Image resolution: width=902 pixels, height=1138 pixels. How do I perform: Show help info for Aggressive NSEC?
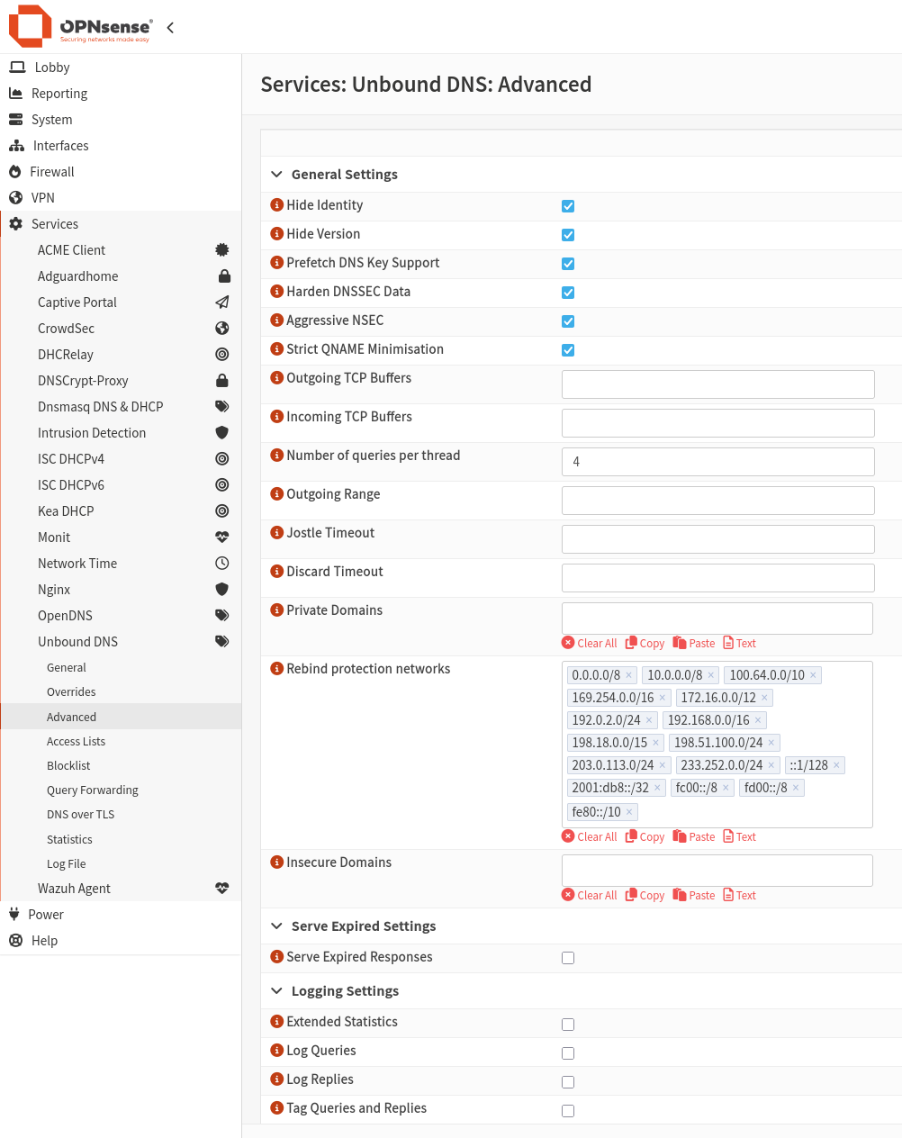coord(277,321)
